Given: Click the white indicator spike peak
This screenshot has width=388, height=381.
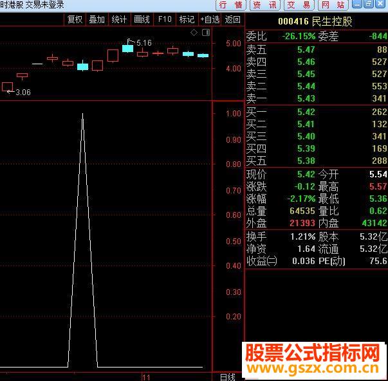Looking at the screenshot, I should (82, 114).
